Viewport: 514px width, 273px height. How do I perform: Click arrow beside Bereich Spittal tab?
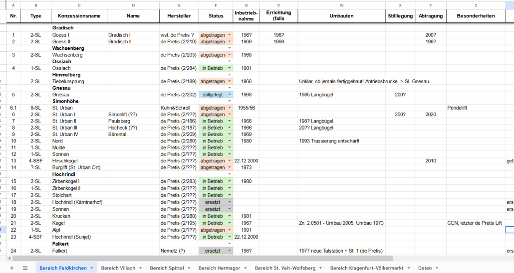coord(189,268)
